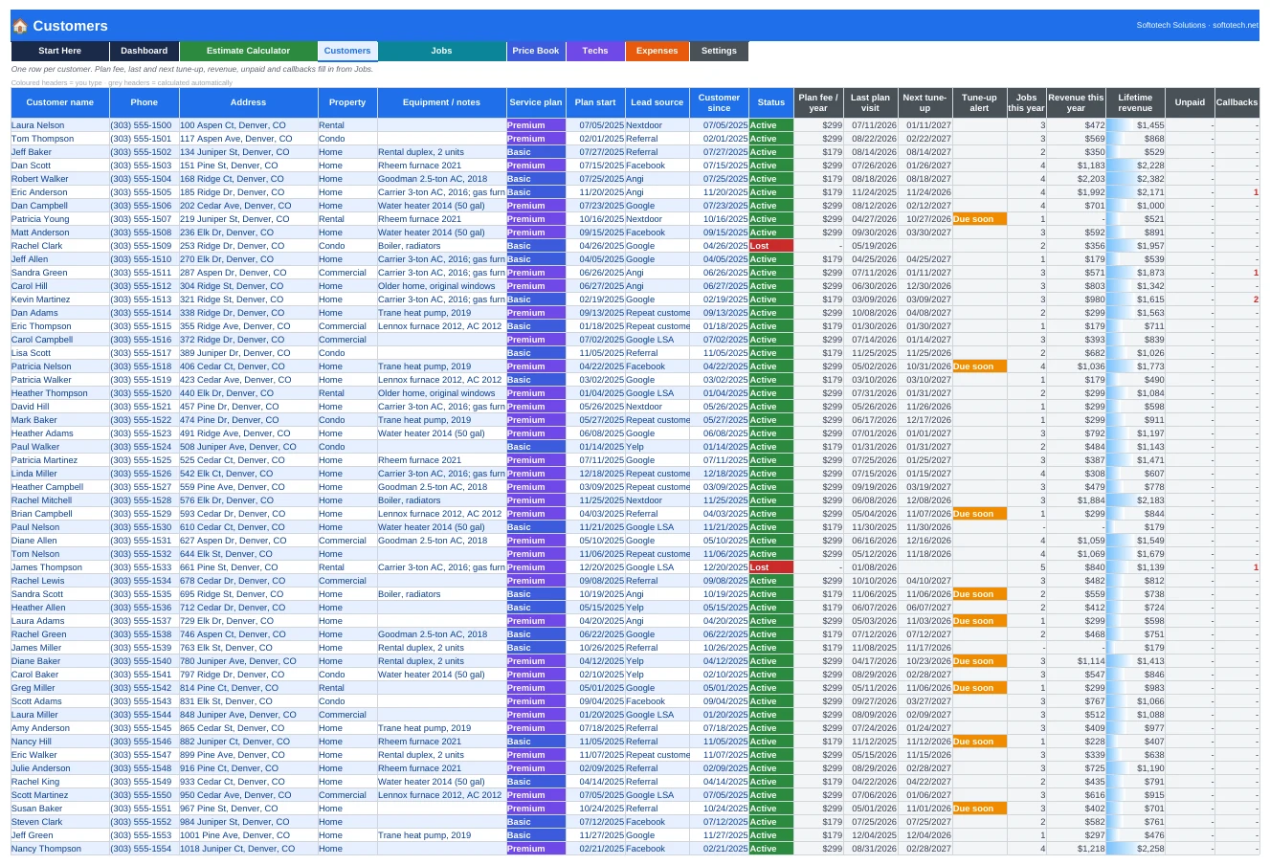Select Julie Anderson customer name cell
The width and height of the screenshot is (1270, 865).
[60, 768]
